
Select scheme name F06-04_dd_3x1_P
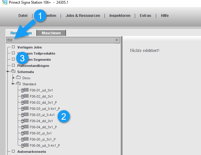[43, 127]
